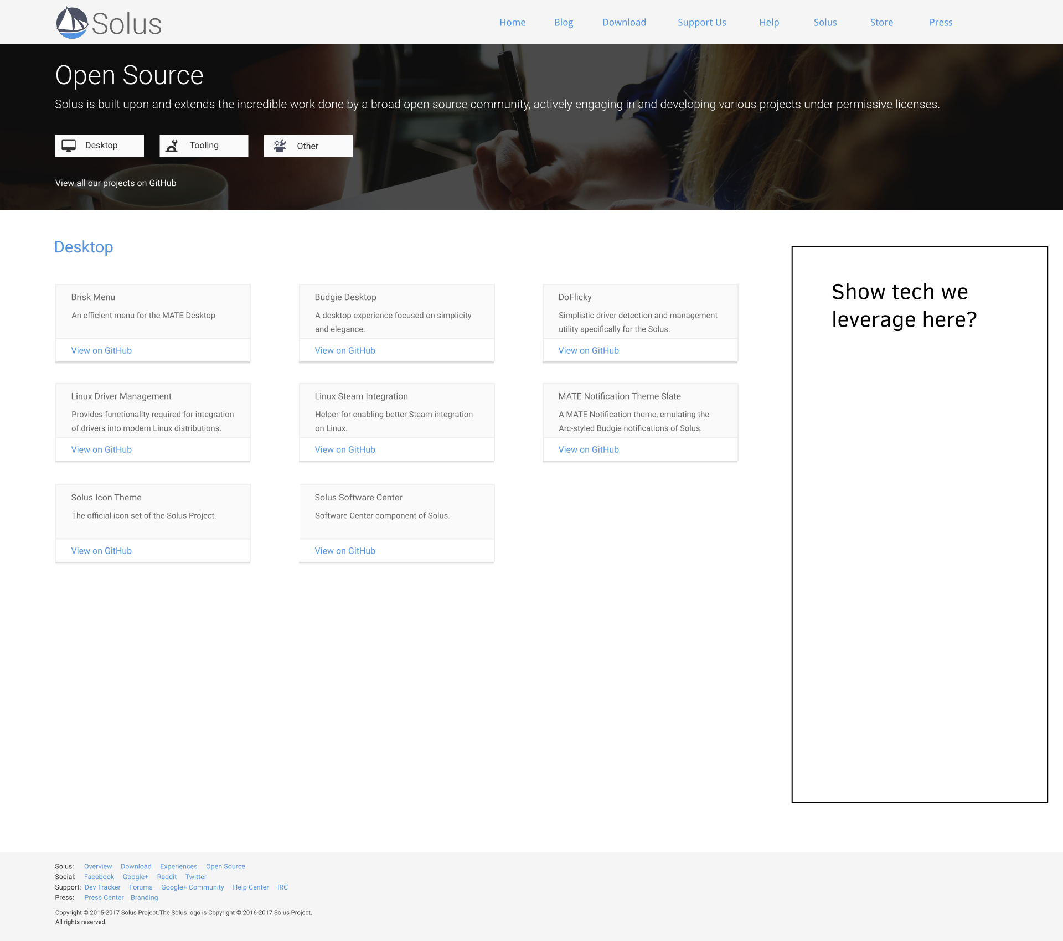Click the MATE Notification Theme Slate title
This screenshot has height=941, width=1063.
point(620,396)
